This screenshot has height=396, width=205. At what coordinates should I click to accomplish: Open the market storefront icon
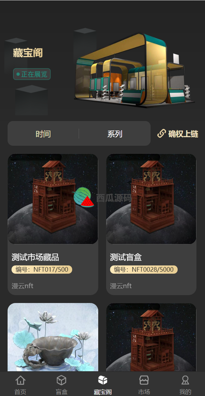click(144, 380)
